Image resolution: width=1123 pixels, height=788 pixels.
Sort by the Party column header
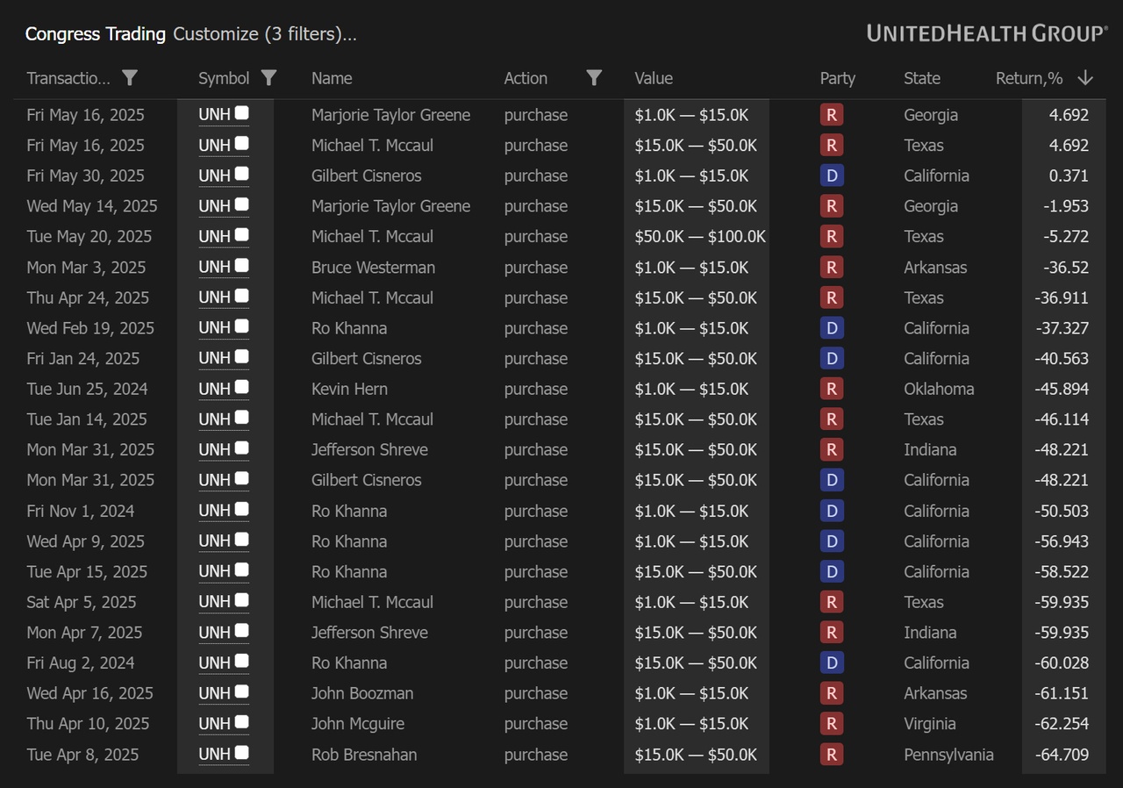point(837,78)
